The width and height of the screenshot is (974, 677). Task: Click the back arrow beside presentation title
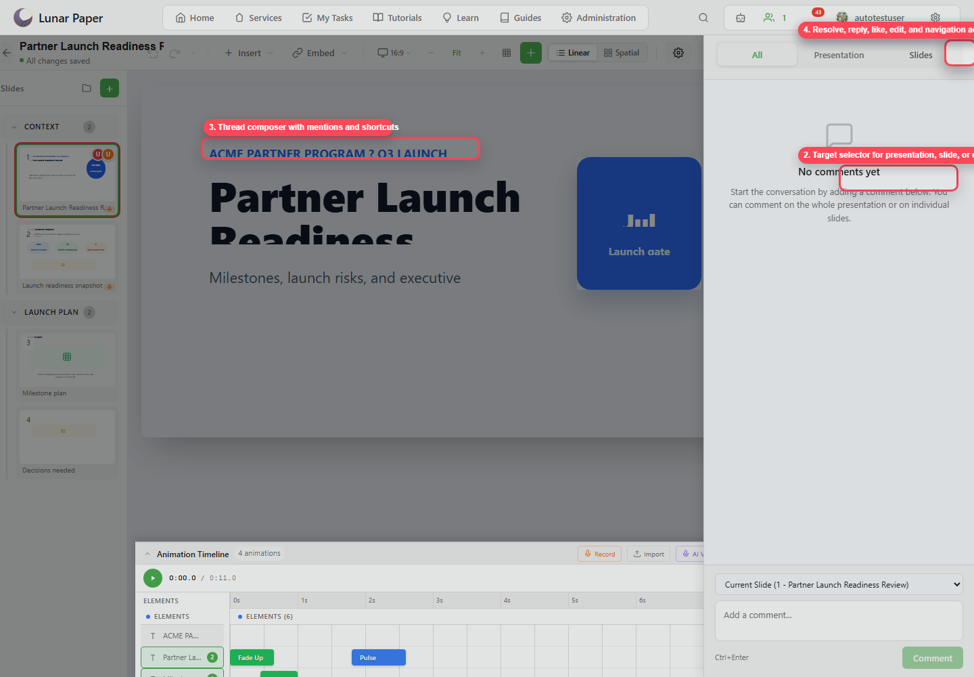7,52
